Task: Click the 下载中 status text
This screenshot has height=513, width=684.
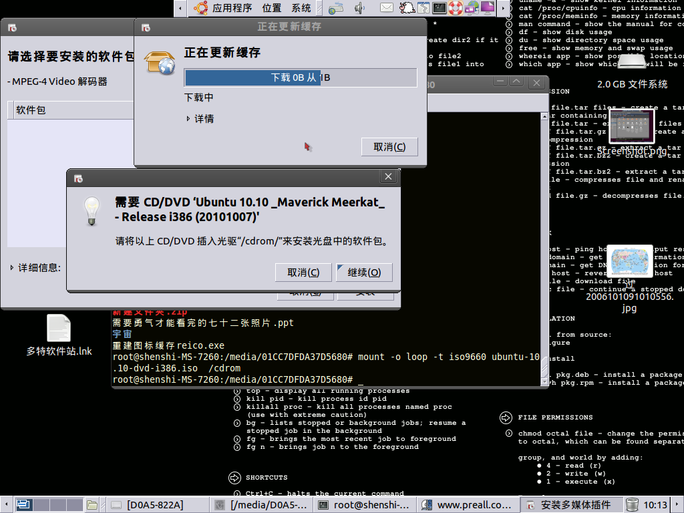Action: [198, 98]
